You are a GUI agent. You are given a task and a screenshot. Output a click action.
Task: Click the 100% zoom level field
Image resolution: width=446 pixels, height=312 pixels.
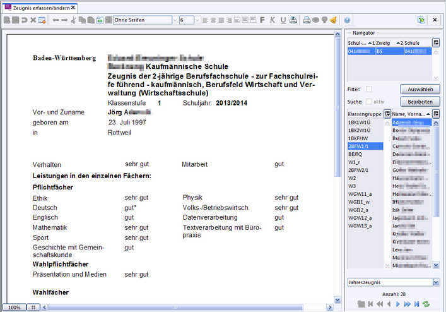click(14, 307)
